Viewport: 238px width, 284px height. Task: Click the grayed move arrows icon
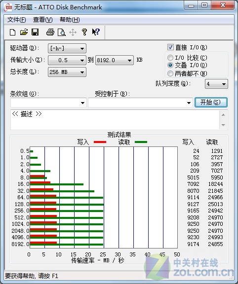tap(73, 33)
